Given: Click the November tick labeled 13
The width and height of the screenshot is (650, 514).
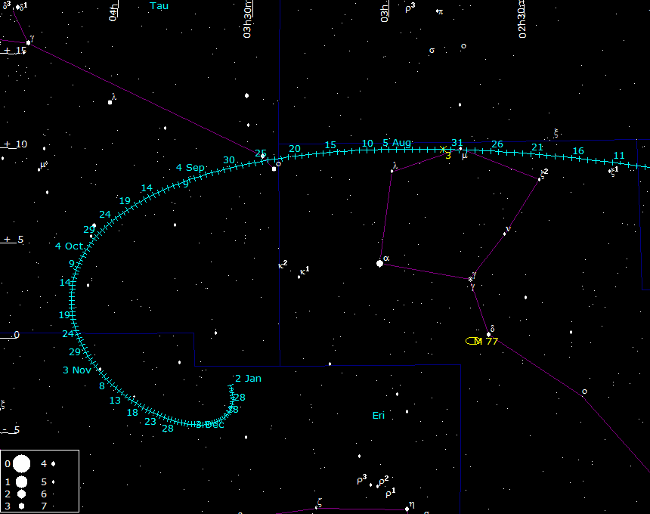Looking at the screenshot, I should pos(115,401).
